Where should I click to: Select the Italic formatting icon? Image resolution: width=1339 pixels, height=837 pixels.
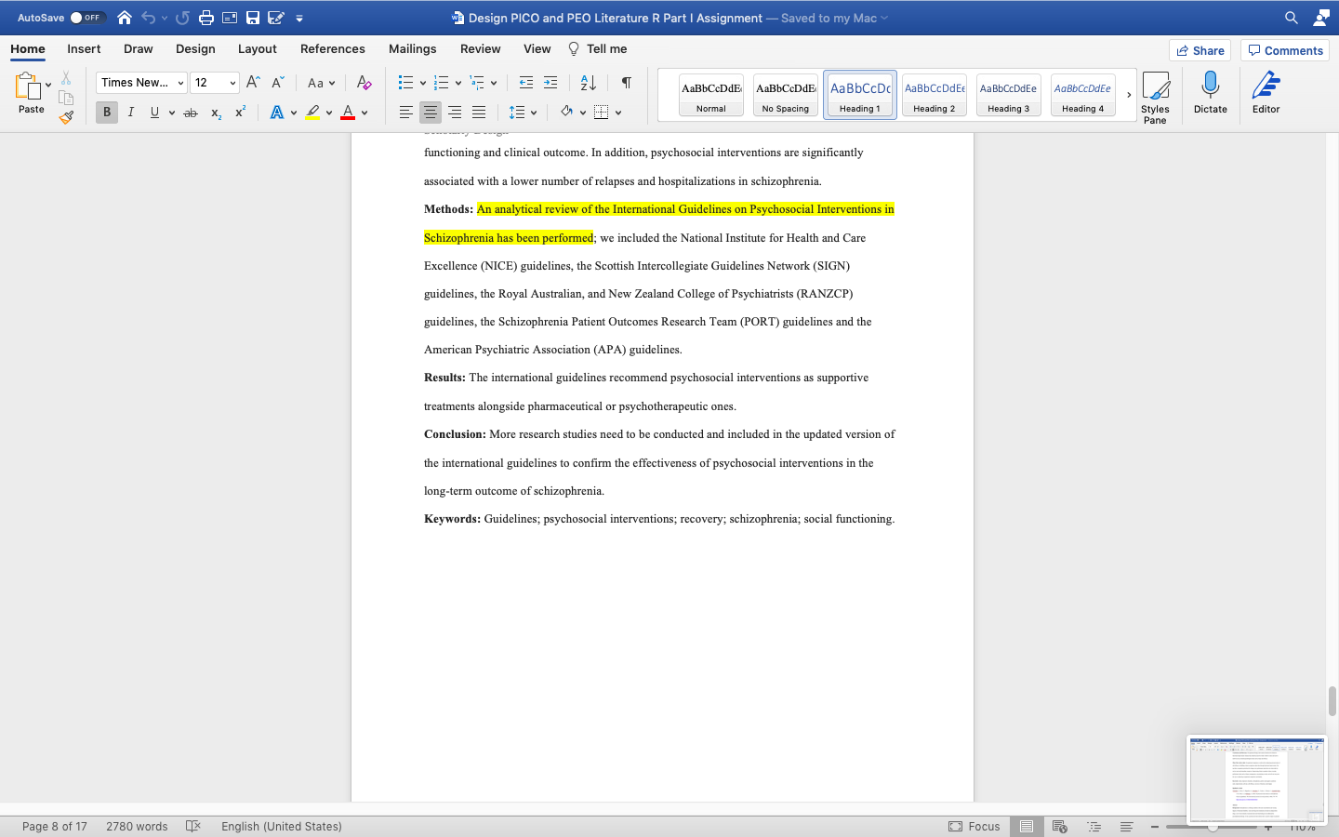click(x=131, y=112)
